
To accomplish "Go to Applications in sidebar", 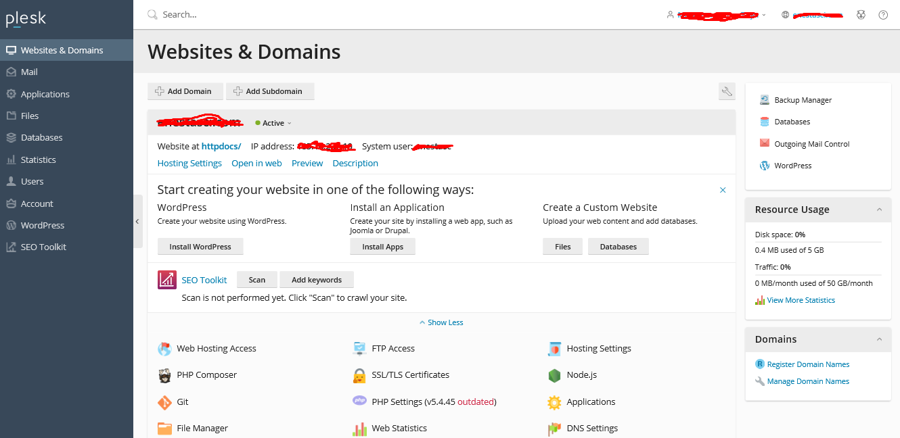I will [x=66, y=94].
